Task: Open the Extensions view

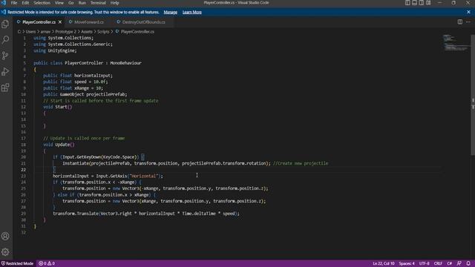Action: point(5,88)
